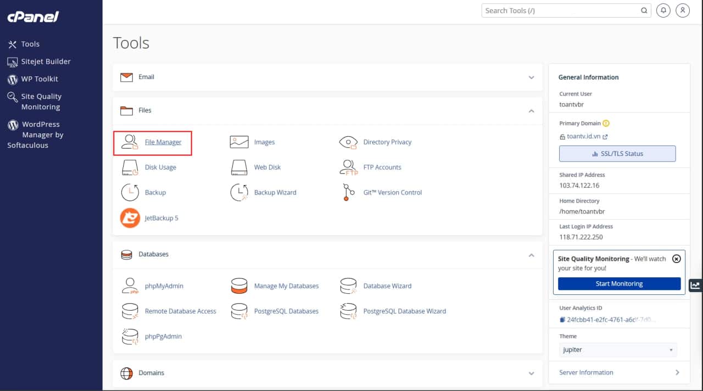Open the Directory Privacy eye icon
The image size is (703, 391).
coord(349,142)
